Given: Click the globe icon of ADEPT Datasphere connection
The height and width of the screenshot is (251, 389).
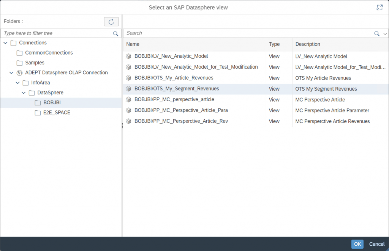Looking at the screenshot, I should (x=19, y=73).
